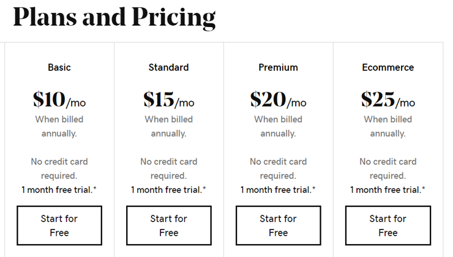Click Start for Free under Premium plan
453x257 pixels.
tap(278, 226)
